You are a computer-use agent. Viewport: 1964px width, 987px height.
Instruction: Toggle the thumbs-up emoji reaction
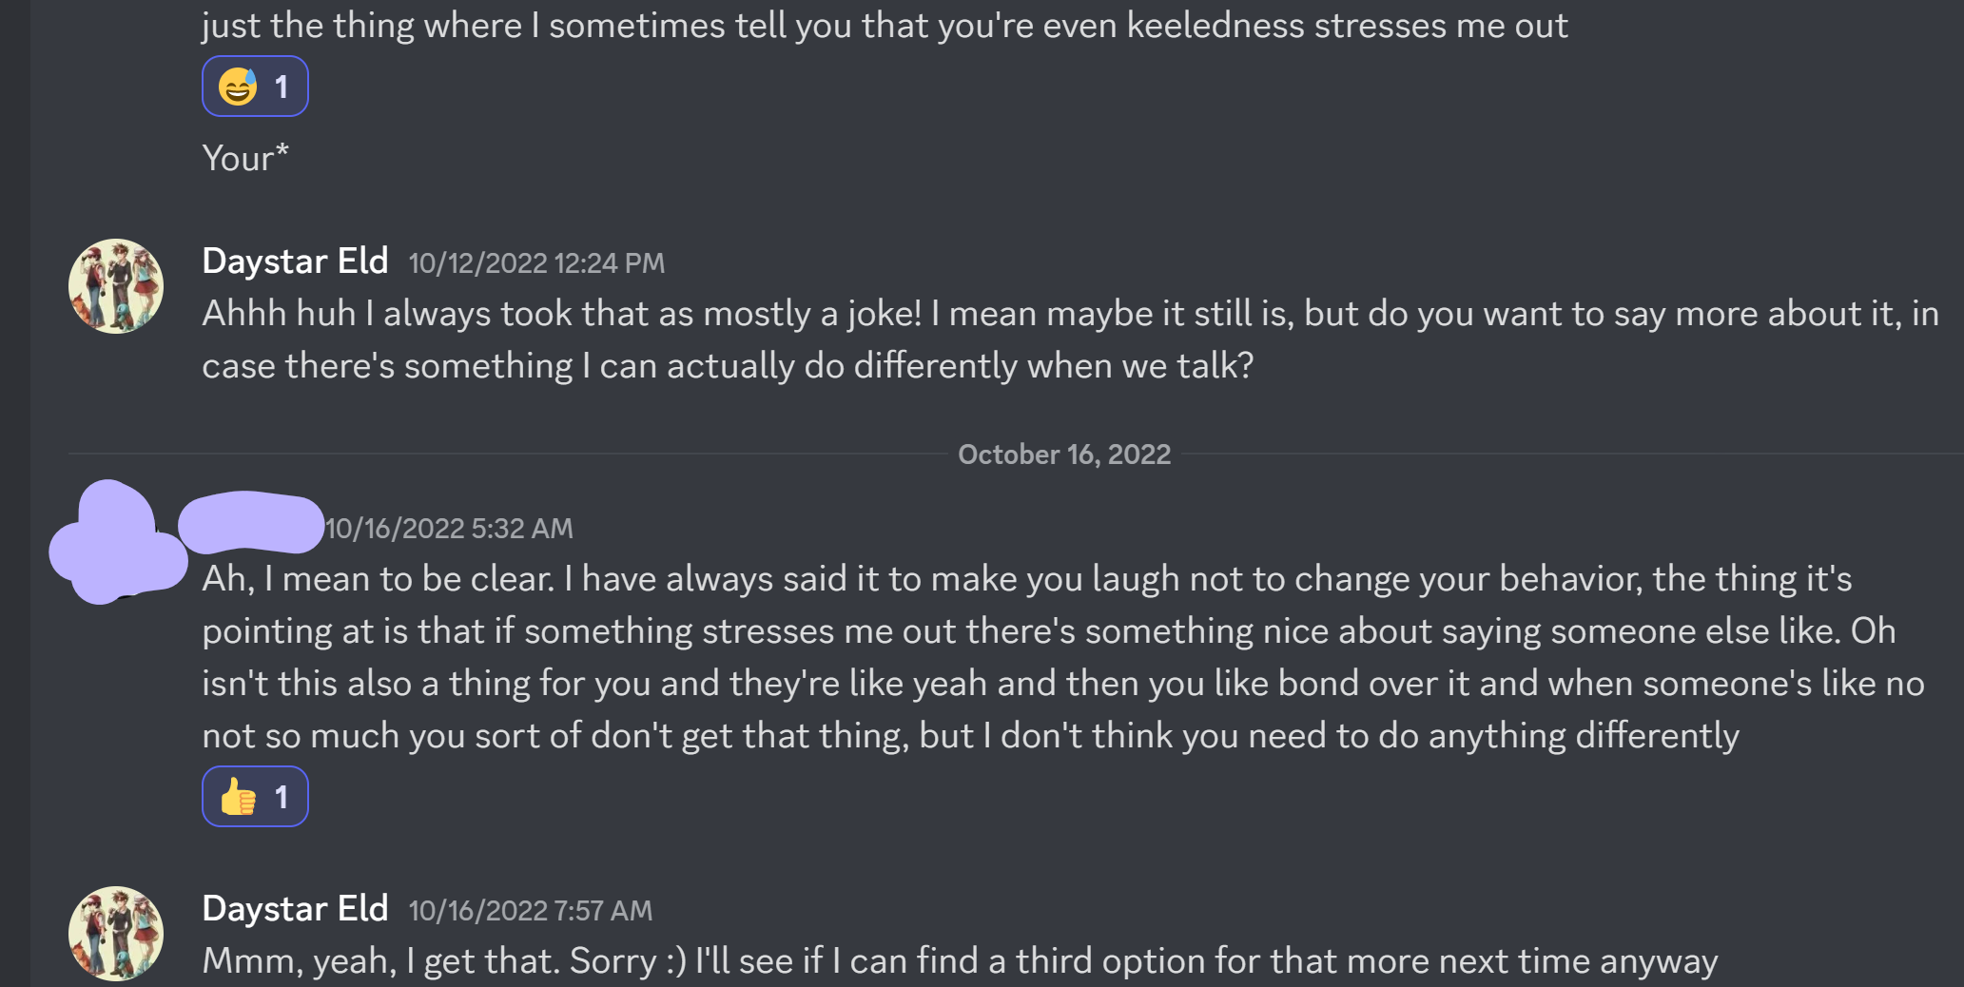[x=255, y=797]
